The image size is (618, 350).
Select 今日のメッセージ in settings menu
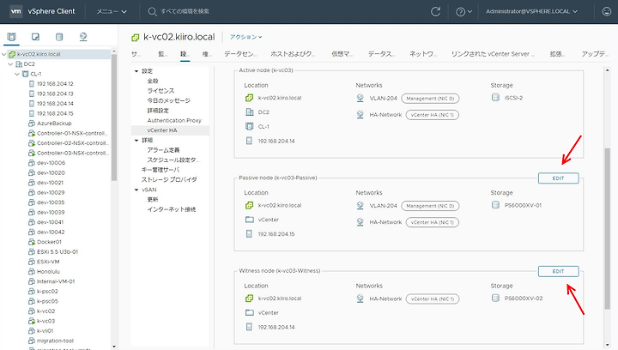tap(169, 100)
